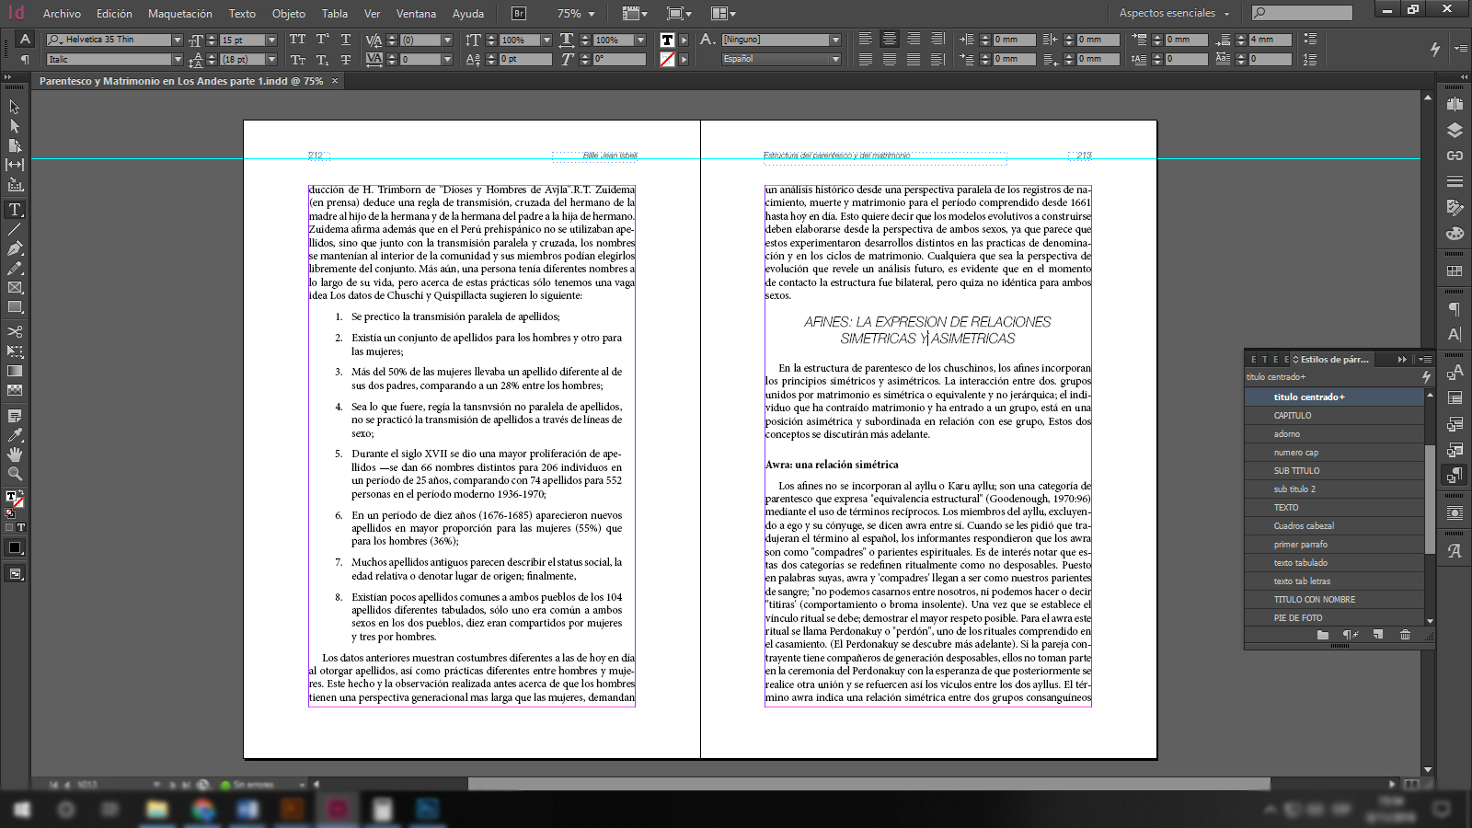Toggle Strikethrough formatting
This screenshot has height=828, width=1472.
tap(346, 60)
